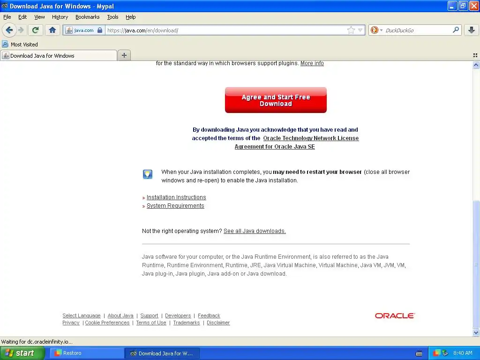Open the Help menu
This screenshot has width=480, height=360.
coord(130,17)
